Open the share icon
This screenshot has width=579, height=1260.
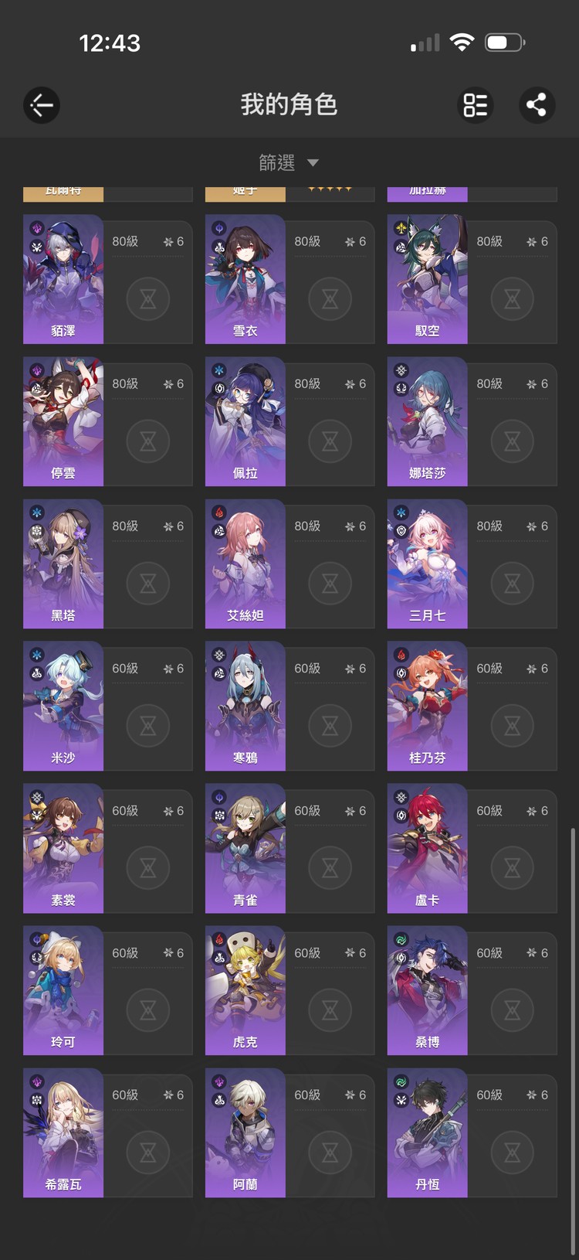(x=537, y=105)
